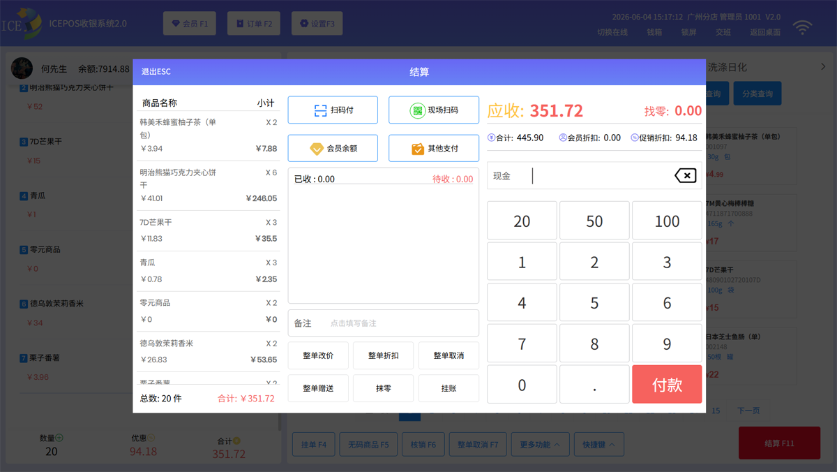Tap numpad key 6
The width and height of the screenshot is (837, 472).
click(x=667, y=302)
